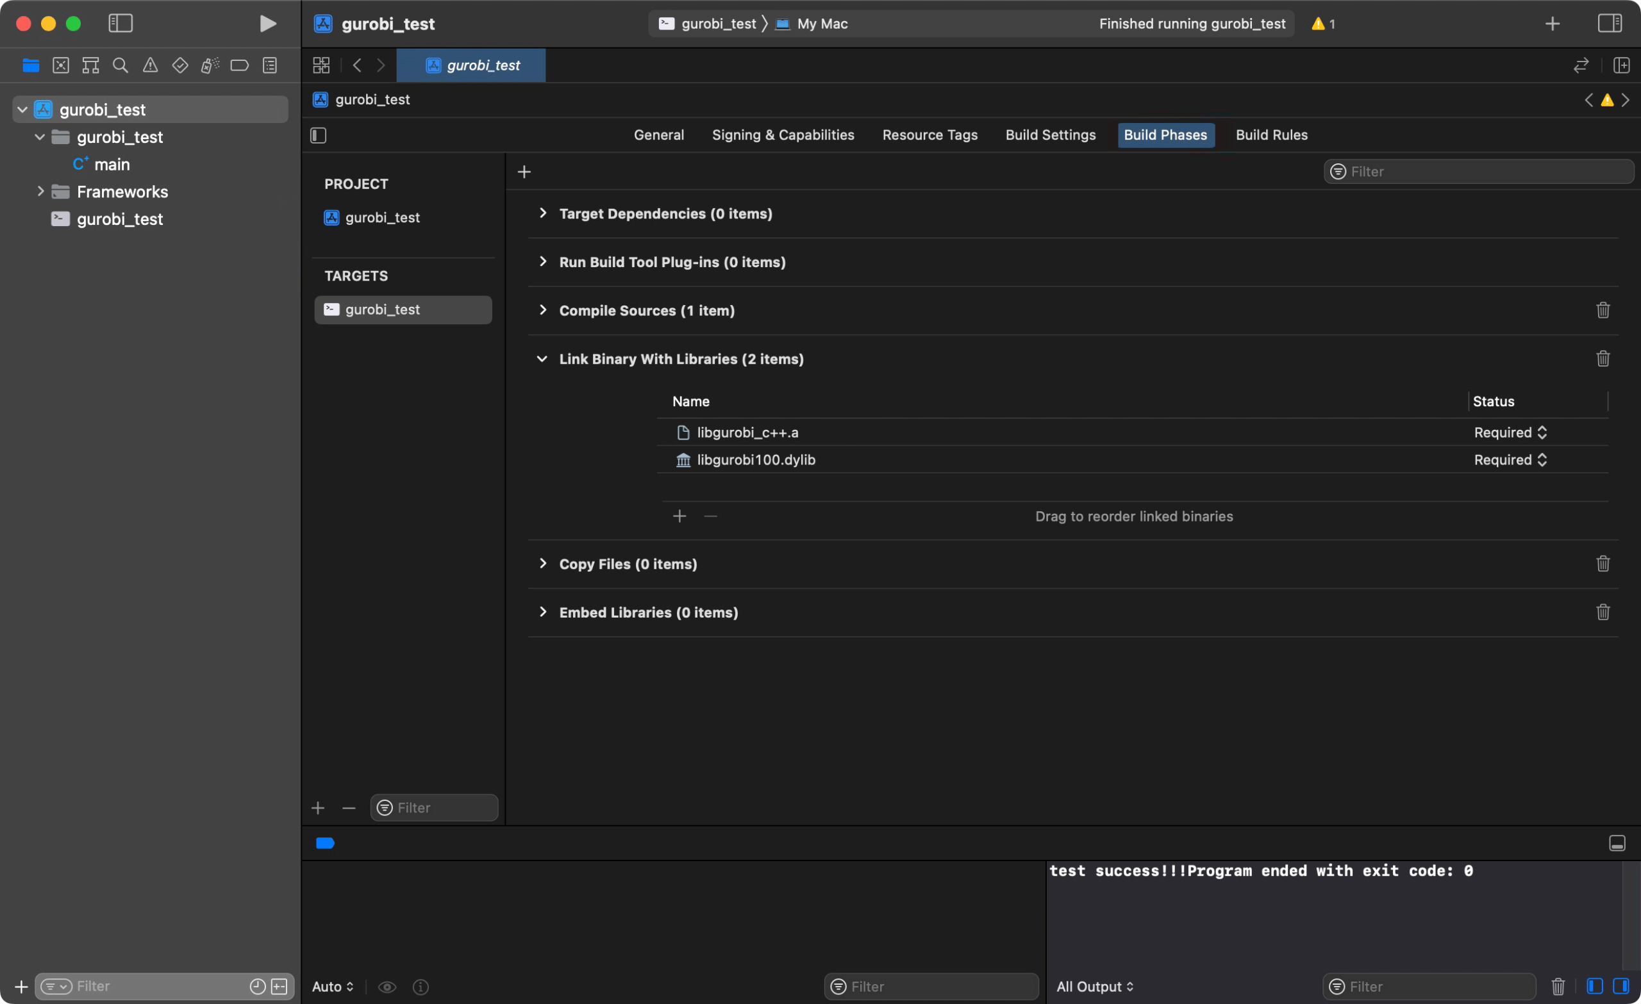The width and height of the screenshot is (1641, 1004).
Task: Switch to Build Settings tab
Action: [1050, 135]
